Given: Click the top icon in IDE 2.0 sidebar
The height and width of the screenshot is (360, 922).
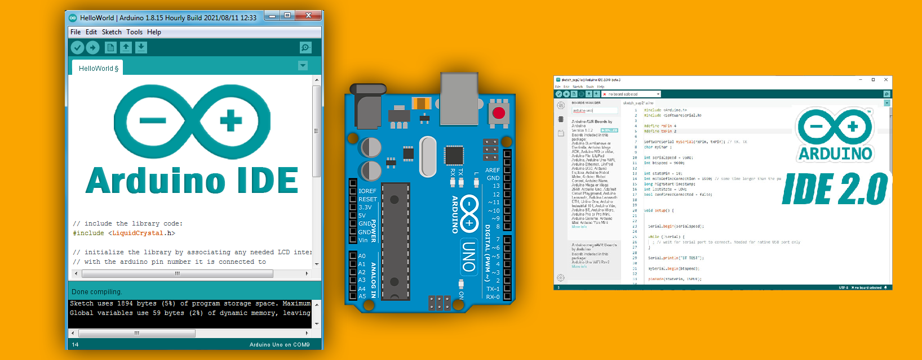Looking at the screenshot, I should tap(561, 105).
